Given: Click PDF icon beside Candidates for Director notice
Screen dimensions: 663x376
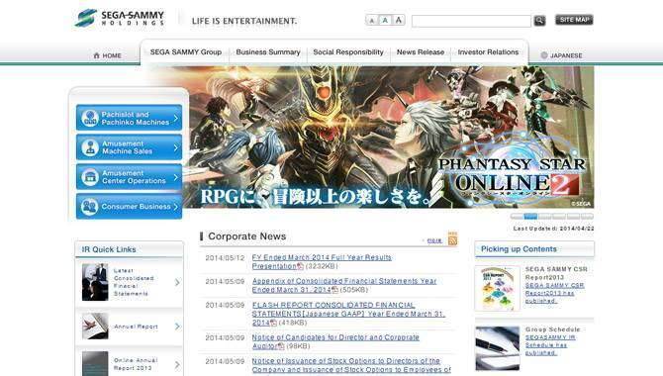Looking at the screenshot, I should [281, 346].
